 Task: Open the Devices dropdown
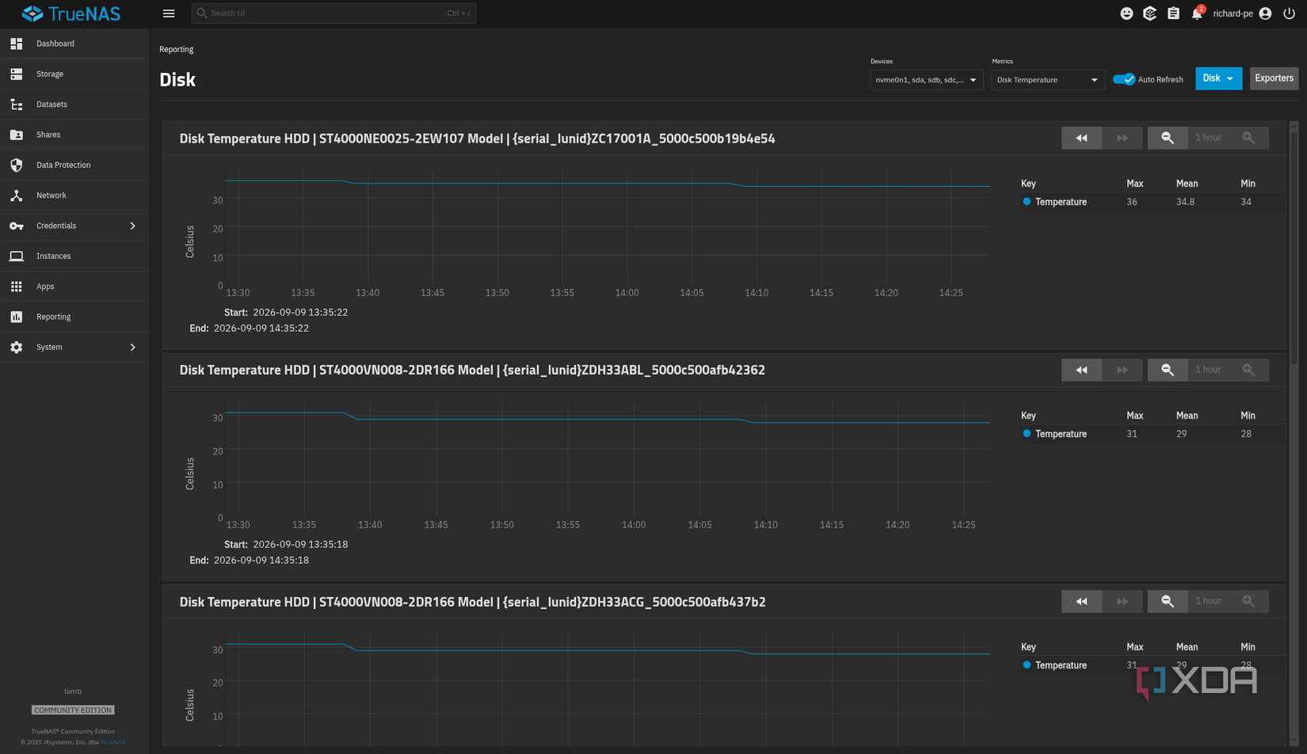pos(926,79)
